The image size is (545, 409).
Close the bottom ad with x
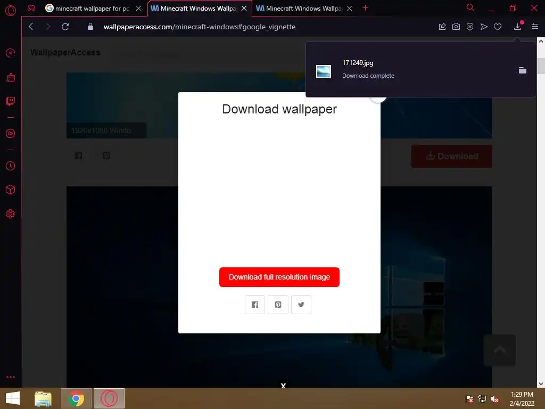point(283,385)
